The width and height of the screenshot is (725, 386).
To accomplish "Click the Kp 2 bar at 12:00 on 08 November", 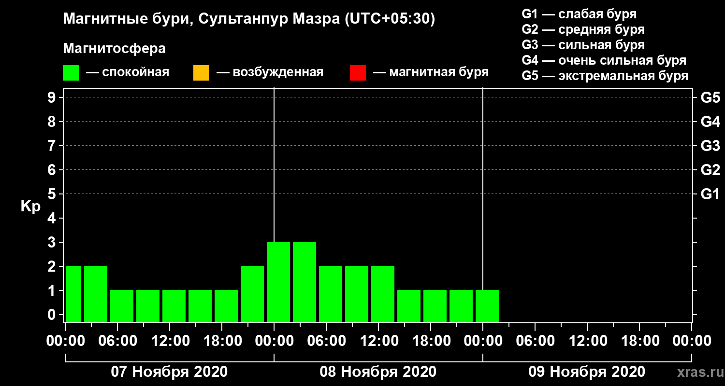I will tap(383, 294).
